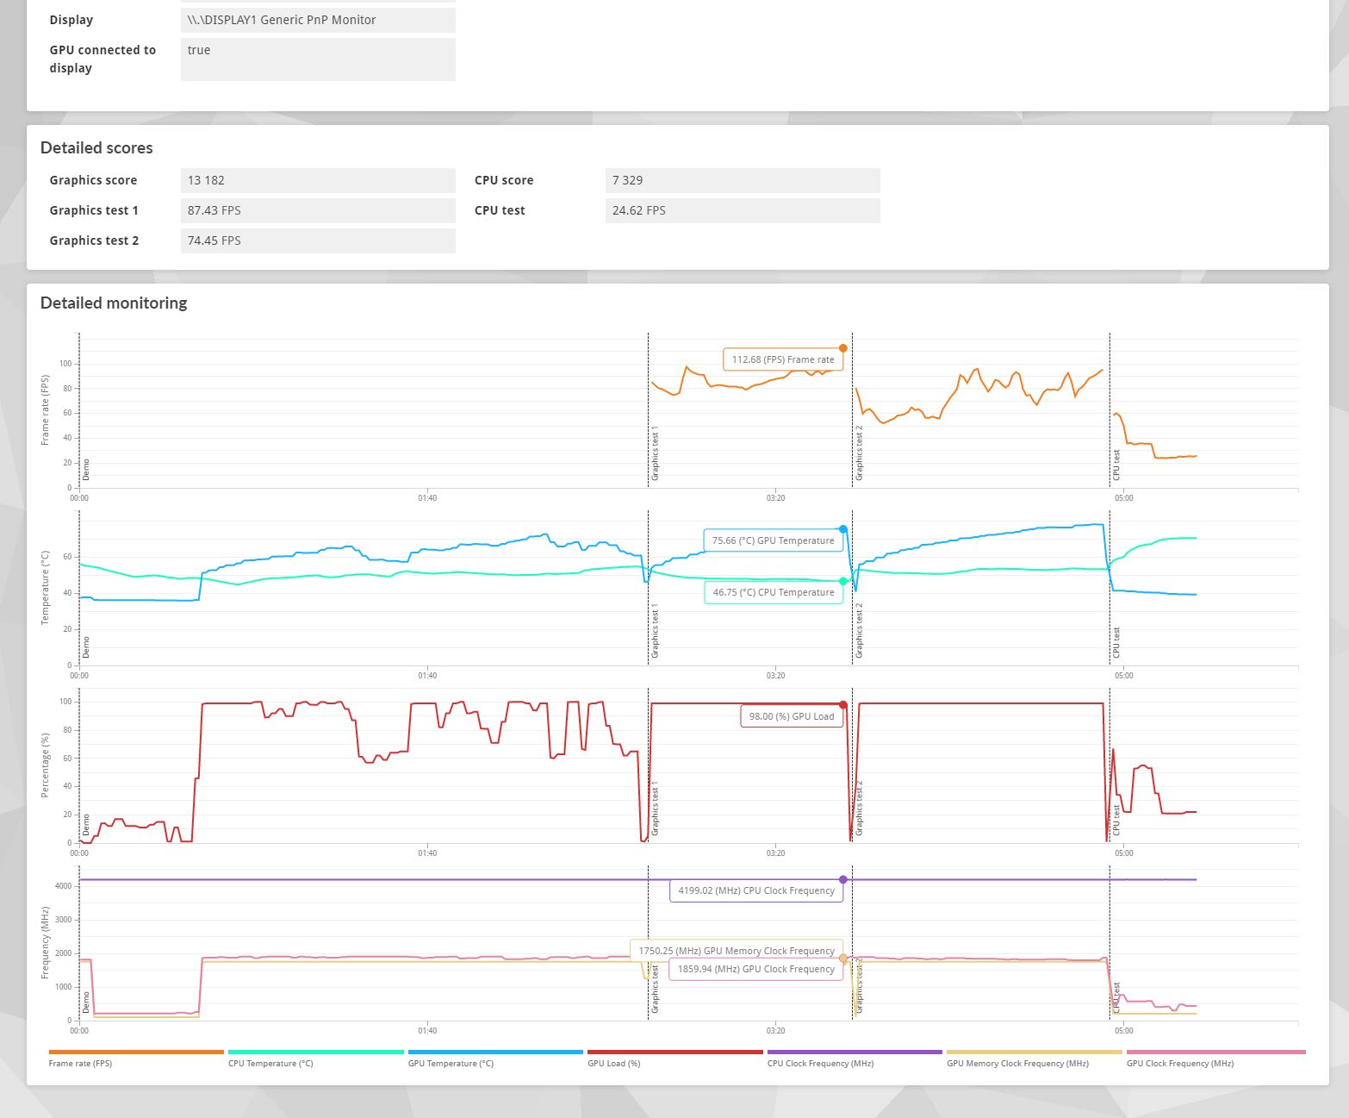Viewport: 1349px width, 1118px height.
Task: Click the Demo marker in GPU load chart
Action: pyautogui.click(x=86, y=825)
